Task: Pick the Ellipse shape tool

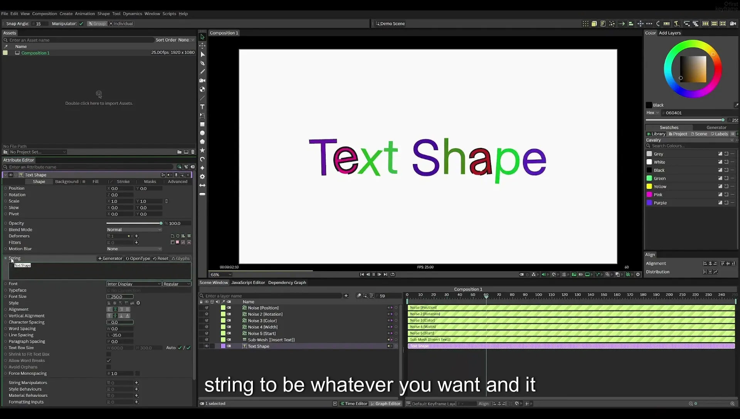Action: coord(202,133)
